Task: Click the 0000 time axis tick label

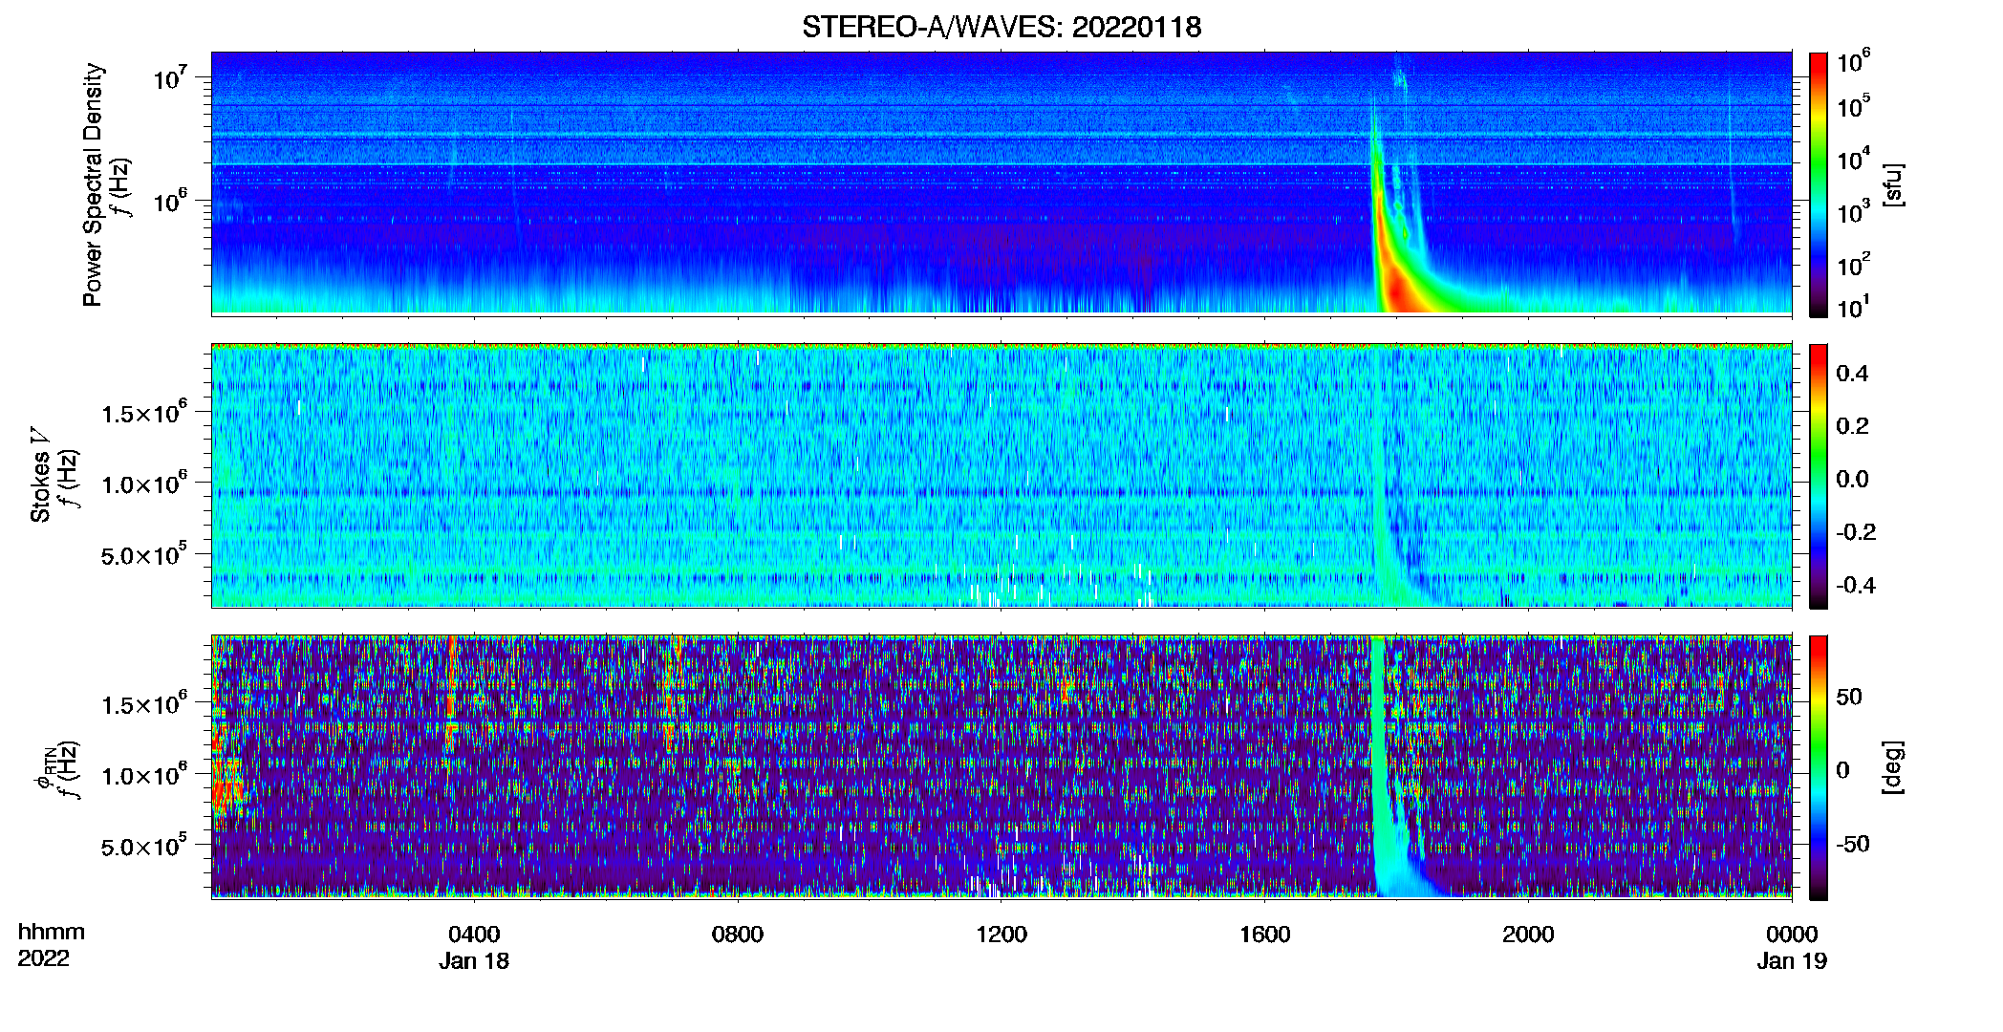Action: [1791, 934]
